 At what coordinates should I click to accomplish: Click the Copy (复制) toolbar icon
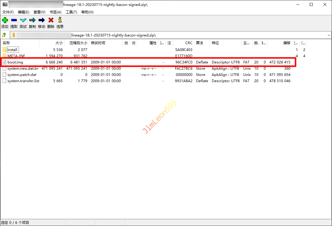[x=32, y=20]
